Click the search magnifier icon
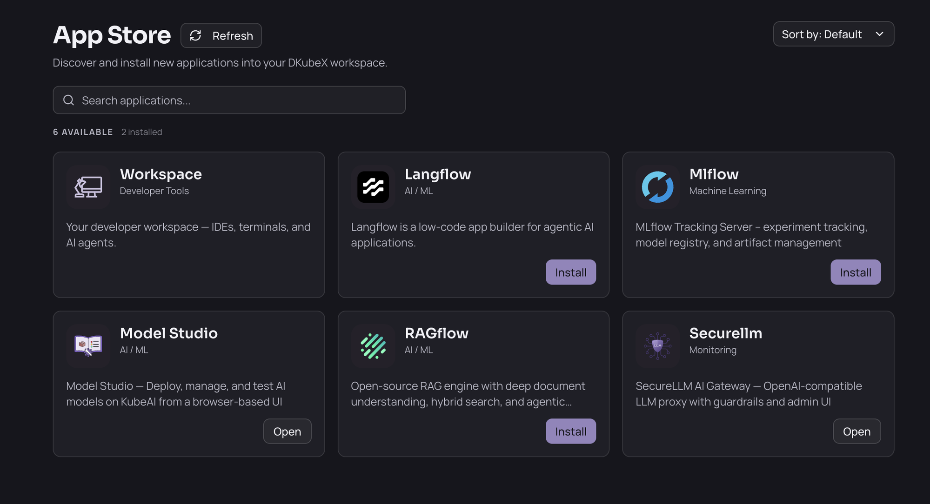Image resolution: width=930 pixels, height=504 pixels. (x=68, y=100)
